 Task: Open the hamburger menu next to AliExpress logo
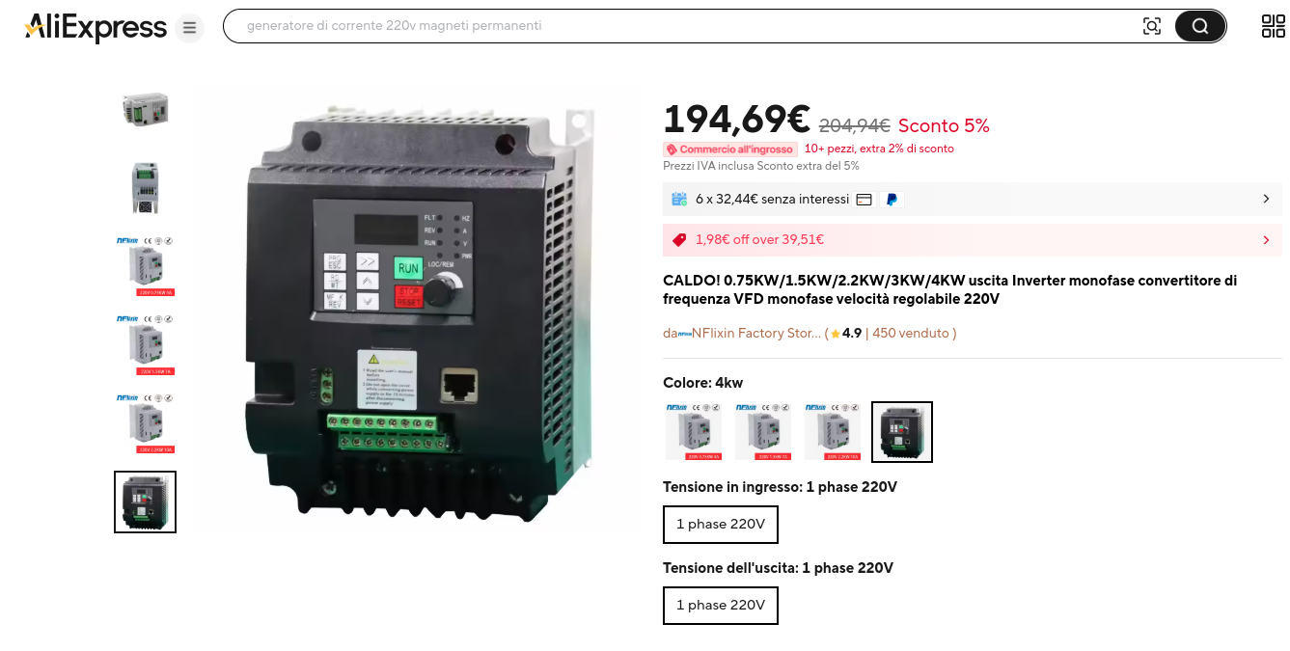(190, 28)
